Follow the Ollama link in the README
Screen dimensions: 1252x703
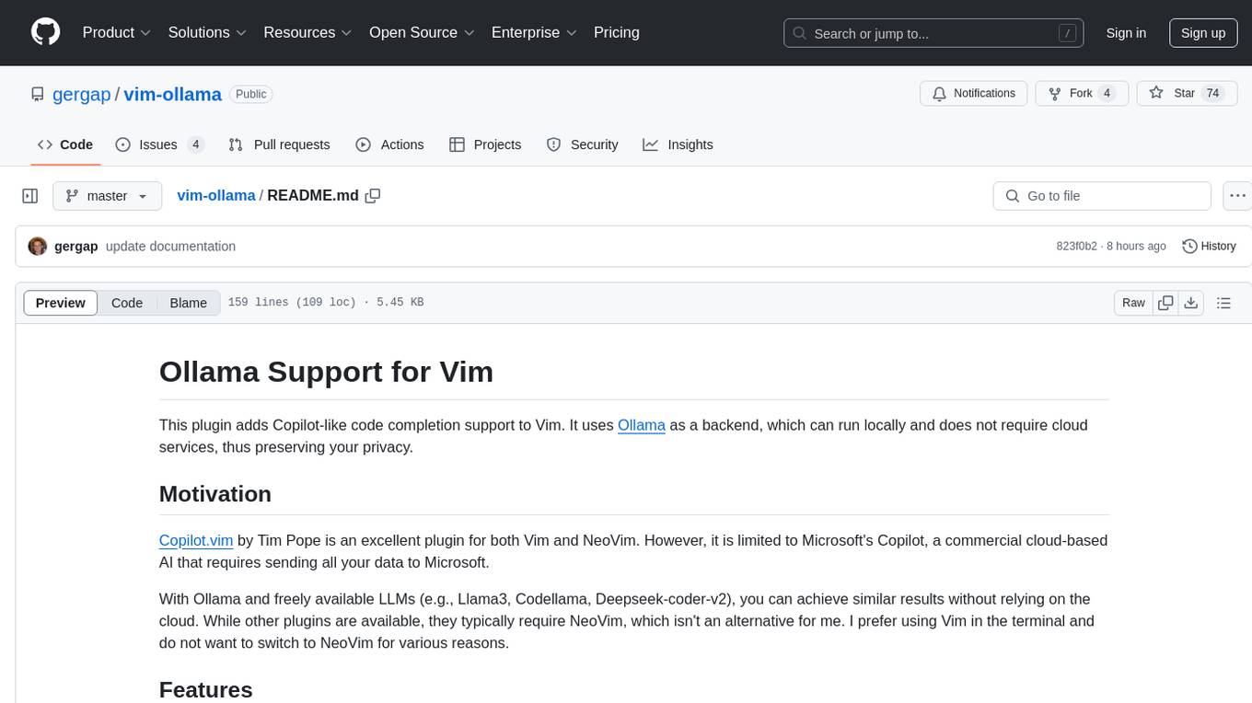pos(642,425)
